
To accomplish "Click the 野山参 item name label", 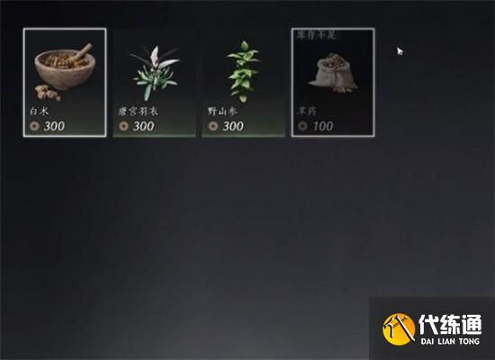I will (x=222, y=112).
